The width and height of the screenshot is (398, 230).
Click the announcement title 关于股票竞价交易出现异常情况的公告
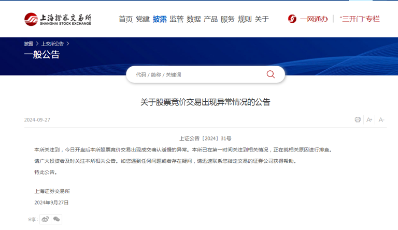205,102
